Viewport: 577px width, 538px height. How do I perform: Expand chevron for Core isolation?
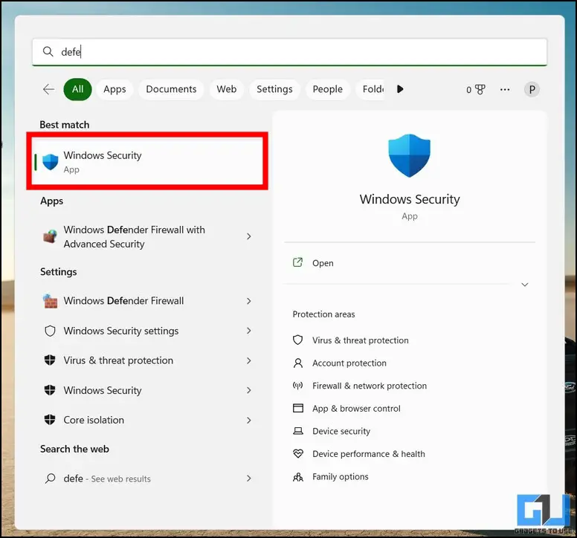click(x=249, y=421)
